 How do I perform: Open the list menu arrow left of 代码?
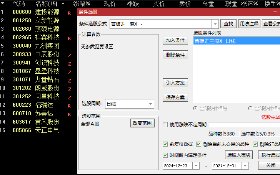click(2, 3)
